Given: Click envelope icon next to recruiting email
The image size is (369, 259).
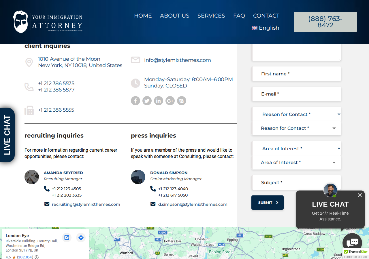Looking at the screenshot, I should [47, 204].
